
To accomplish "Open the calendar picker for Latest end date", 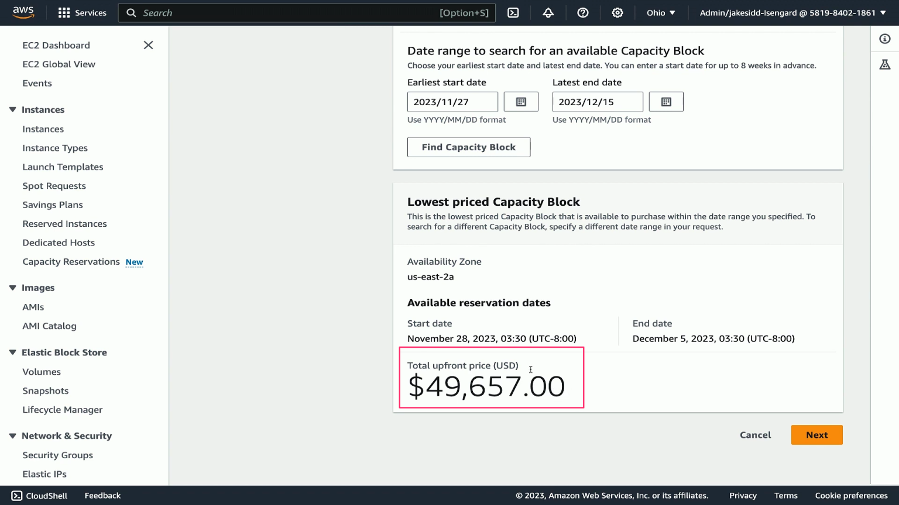I will [x=665, y=101].
